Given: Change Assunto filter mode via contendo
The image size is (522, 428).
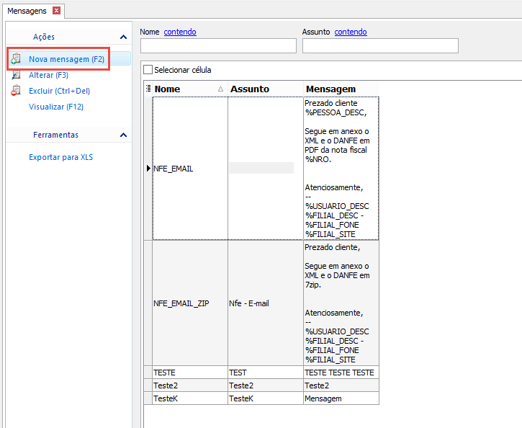Looking at the screenshot, I should click(x=351, y=32).
